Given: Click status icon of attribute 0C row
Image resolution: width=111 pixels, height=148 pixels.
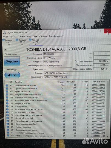Looking at the screenshot, I should coord(8,112).
